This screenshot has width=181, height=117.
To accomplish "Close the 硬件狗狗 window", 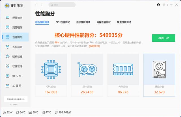I will pyautogui.click(x=176, y=5).
